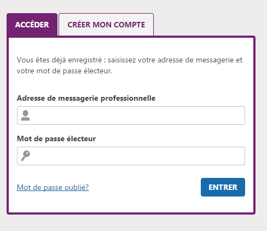This screenshot has width=267, height=231.
Task: Choose the create account tab
Action: click(x=106, y=25)
